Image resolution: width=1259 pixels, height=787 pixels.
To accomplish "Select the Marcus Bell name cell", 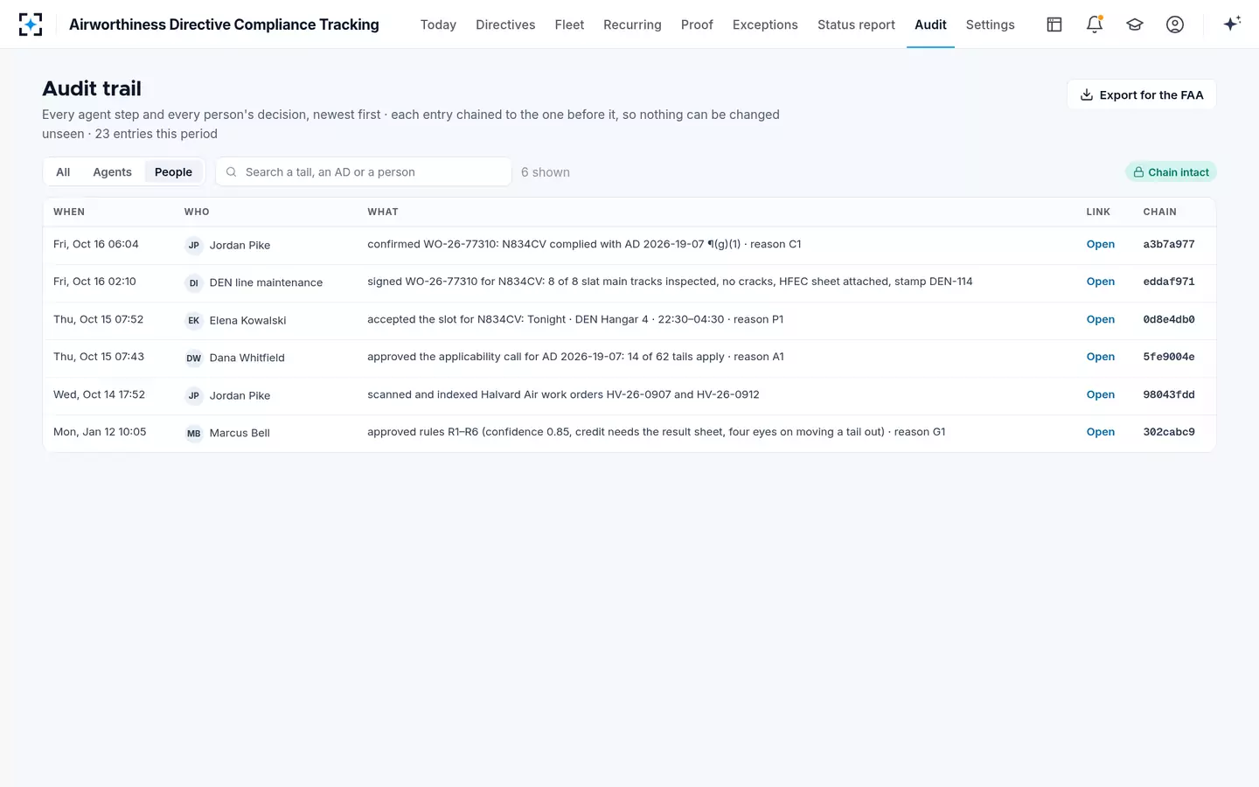I will click(x=240, y=434).
